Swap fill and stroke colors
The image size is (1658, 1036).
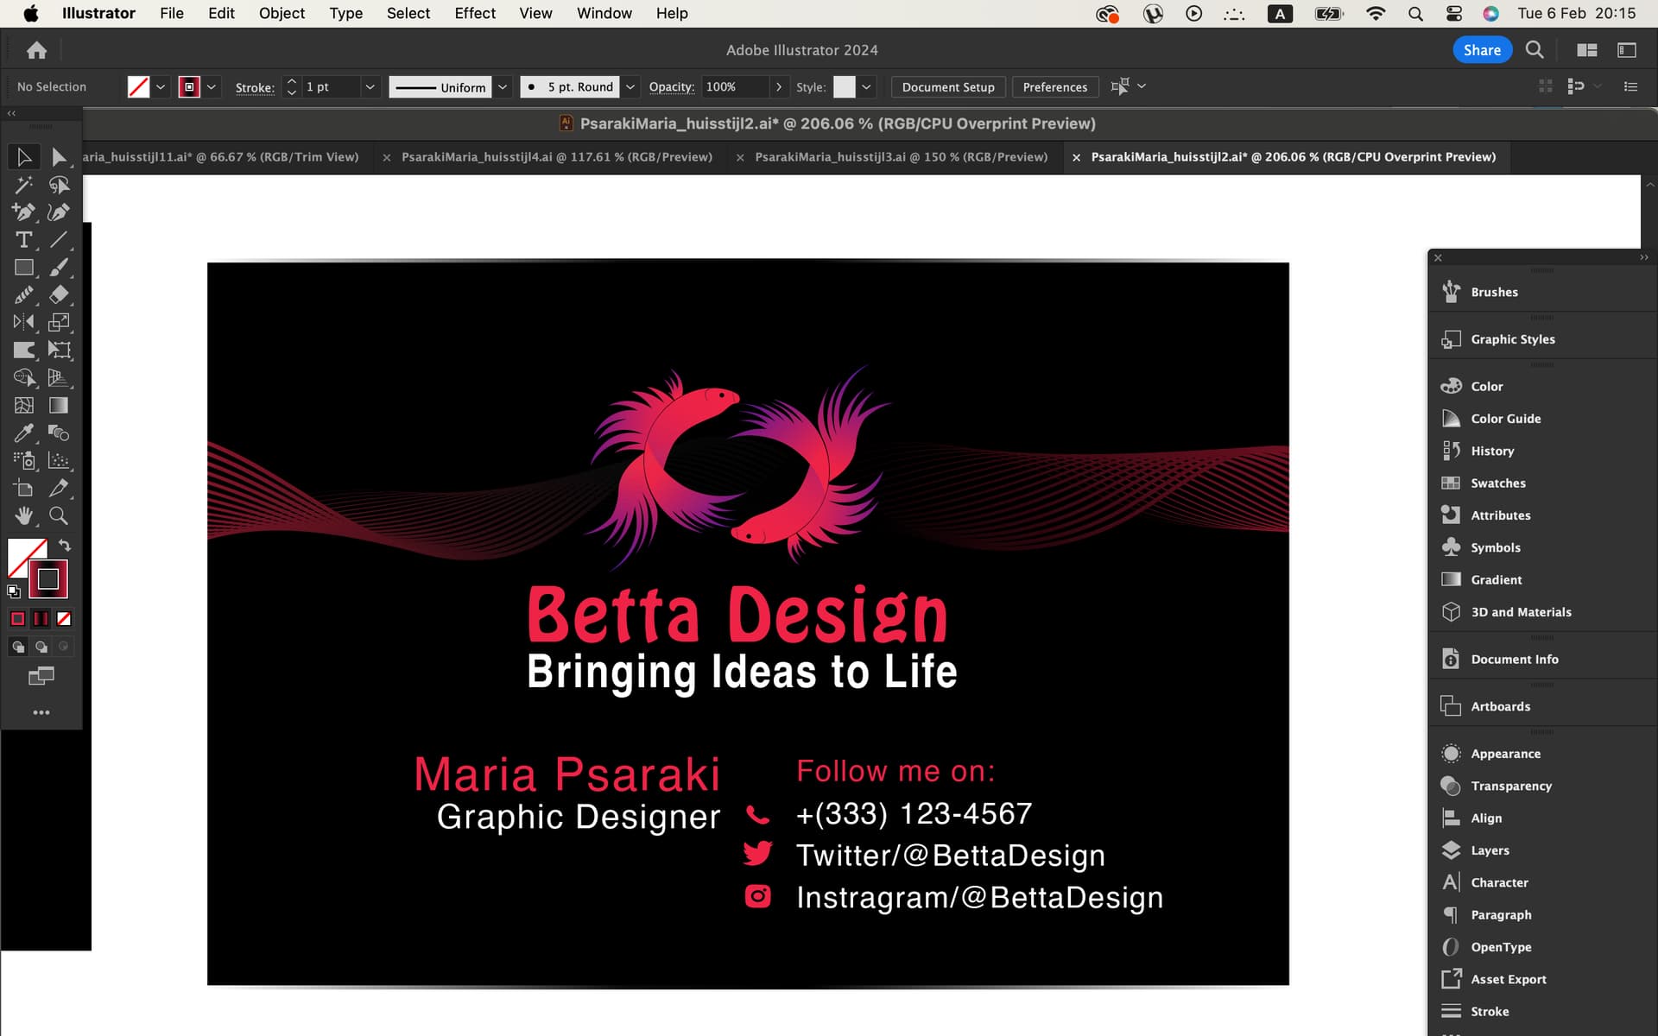[x=65, y=546]
